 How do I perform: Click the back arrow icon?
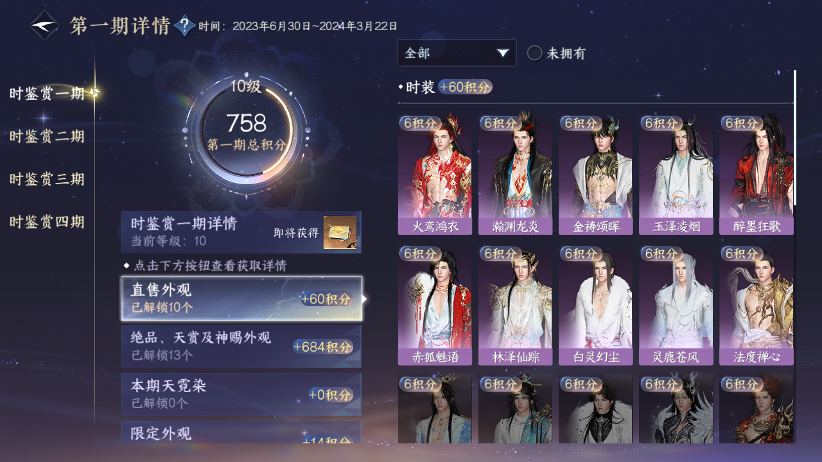[x=45, y=26]
